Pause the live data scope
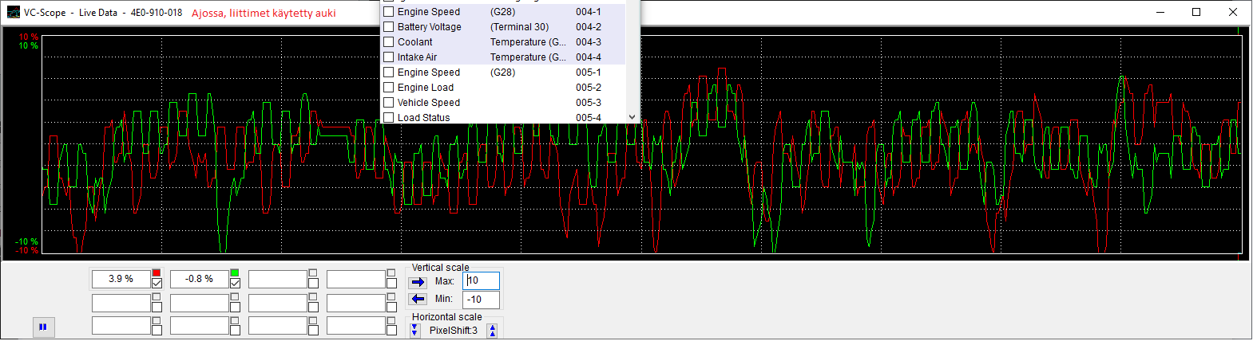 tap(43, 327)
